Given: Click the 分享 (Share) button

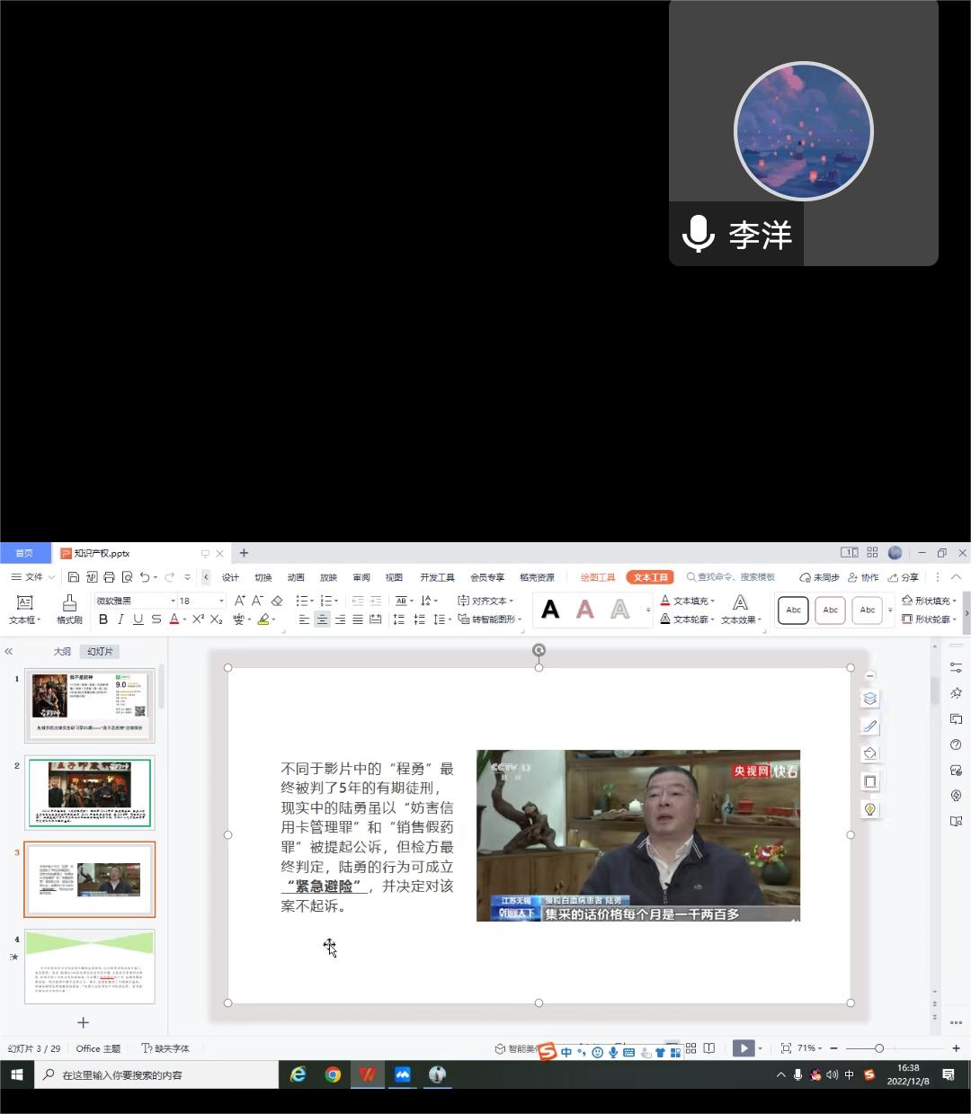Looking at the screenshot, I should (904, 577).
